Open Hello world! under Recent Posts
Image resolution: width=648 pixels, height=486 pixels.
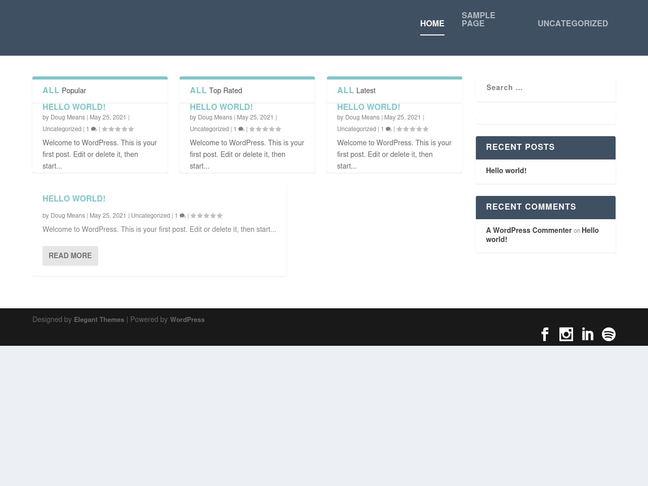pos(506,171)
